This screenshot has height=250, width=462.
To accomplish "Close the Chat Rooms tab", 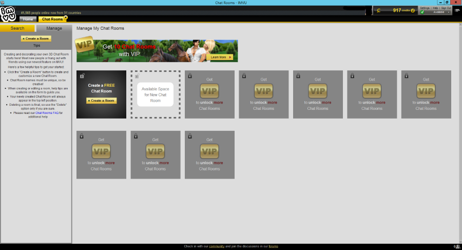I will pyautogui.click(x=66, y=17).
